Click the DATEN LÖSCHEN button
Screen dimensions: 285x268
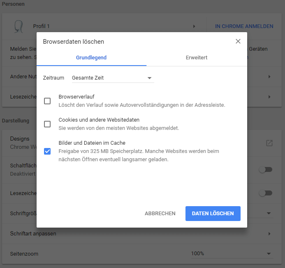[213, 214]
